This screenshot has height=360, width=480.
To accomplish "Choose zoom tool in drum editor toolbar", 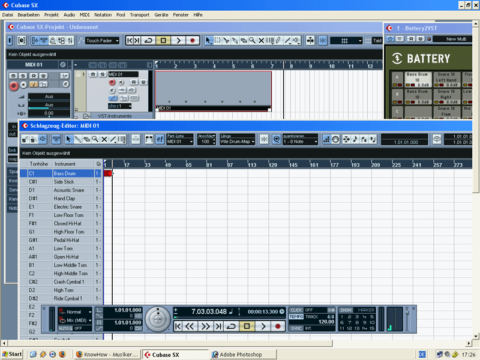I will (95, 140).
